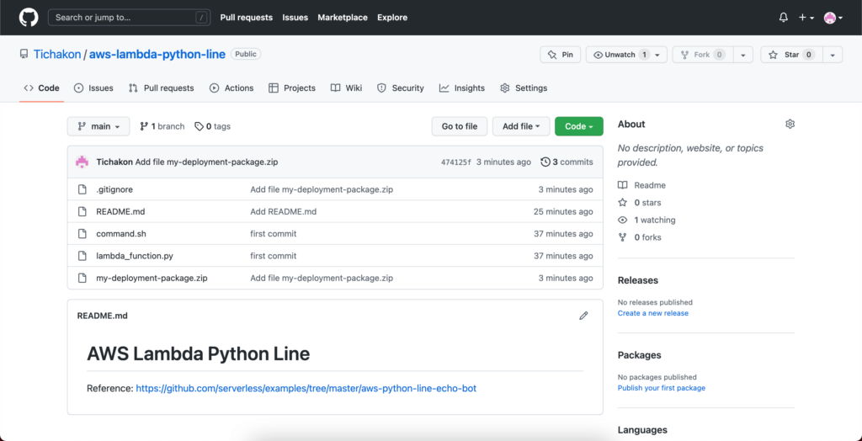This screenshot has height=441, width=862.
Task: Open aws-lambda-python-line repository link
Action: point(157,55)
